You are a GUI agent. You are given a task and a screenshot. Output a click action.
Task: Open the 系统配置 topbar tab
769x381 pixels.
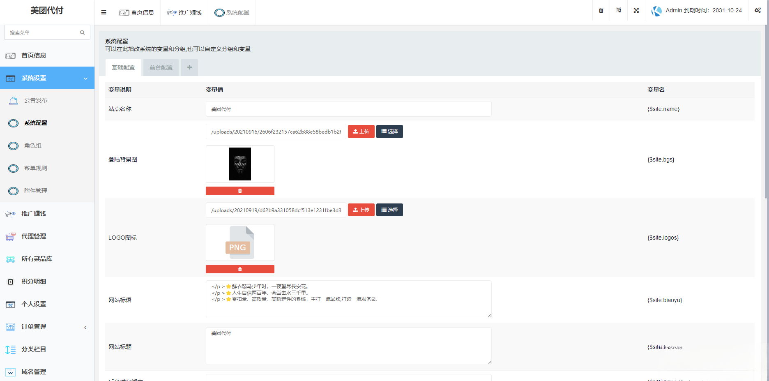(x=232, y=12)
